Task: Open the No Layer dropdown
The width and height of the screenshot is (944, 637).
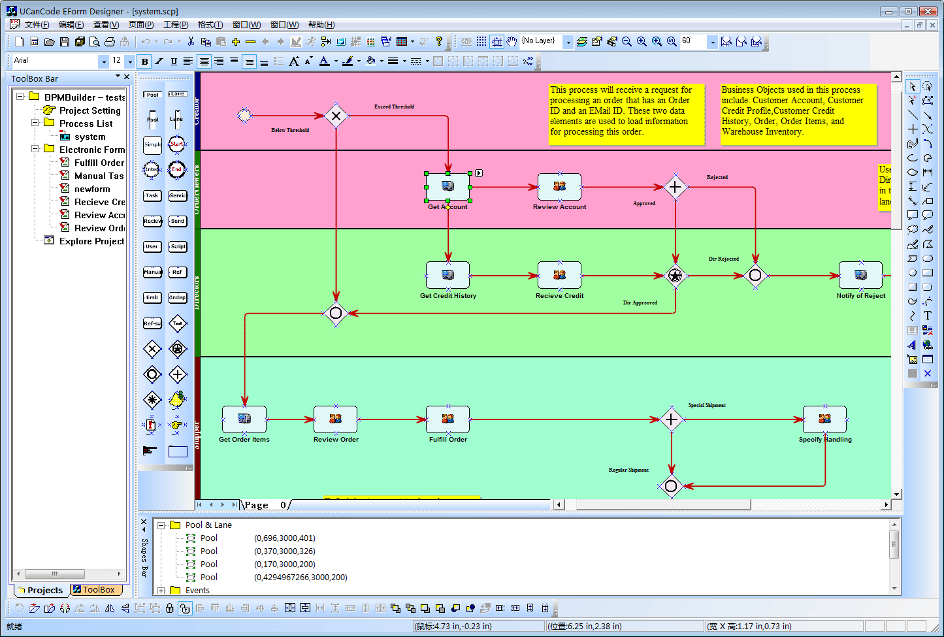Action: pyautogui.click(x=568, y=42)
